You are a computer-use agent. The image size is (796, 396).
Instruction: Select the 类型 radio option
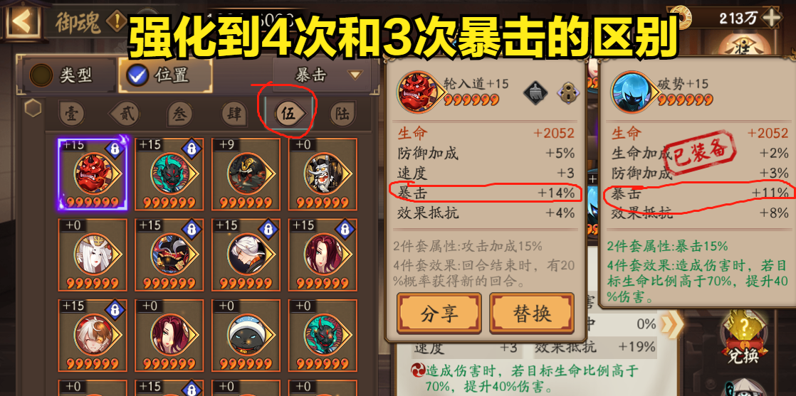65,75
